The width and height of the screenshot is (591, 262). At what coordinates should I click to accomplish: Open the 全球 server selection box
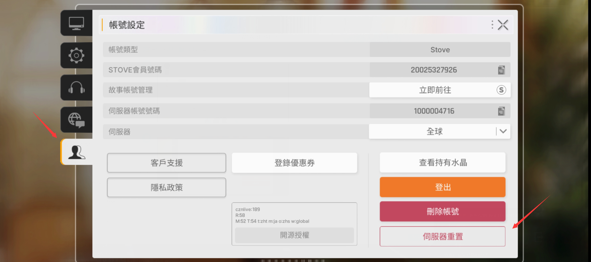[434, 131]
